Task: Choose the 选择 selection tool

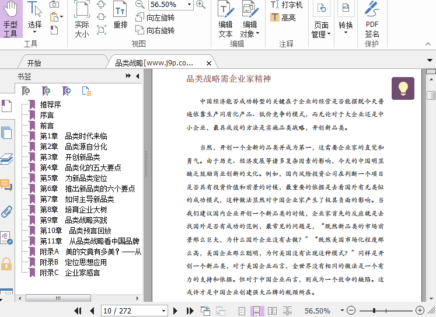Action: [x=34, y=17]
